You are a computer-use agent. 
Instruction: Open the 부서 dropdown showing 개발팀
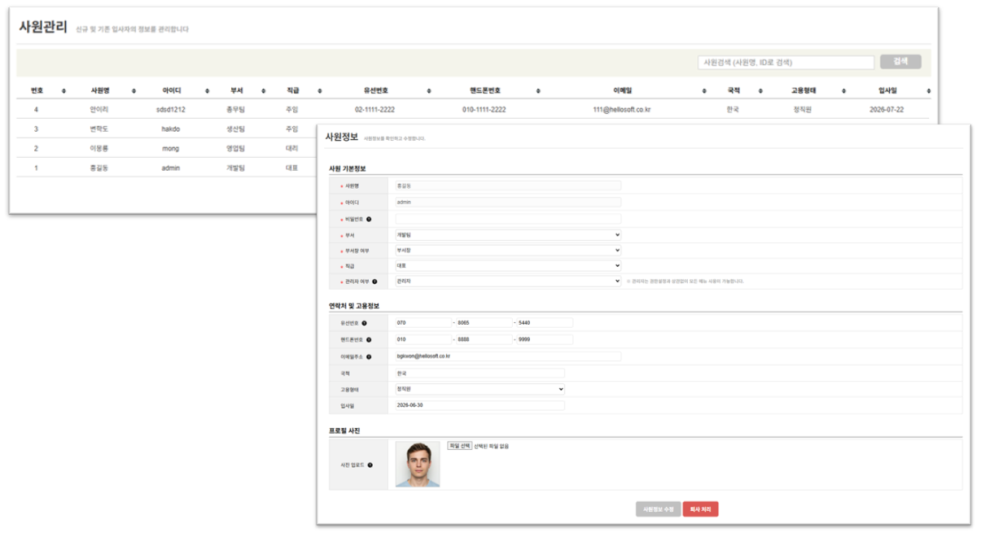pyautogui.click(x=508, y=235)
